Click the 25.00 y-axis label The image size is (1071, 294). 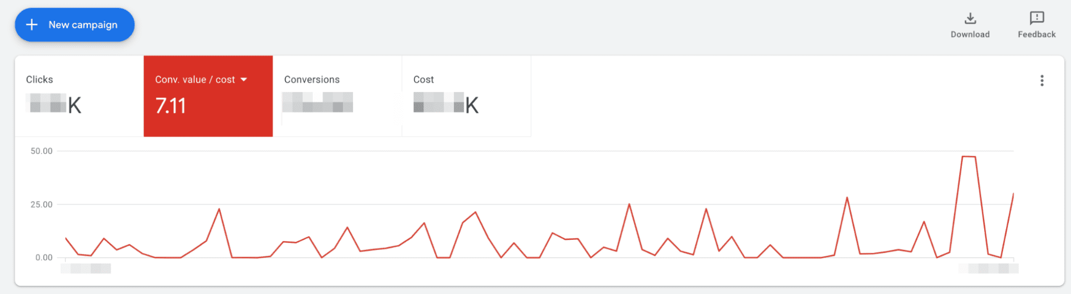tap(41, 205)
